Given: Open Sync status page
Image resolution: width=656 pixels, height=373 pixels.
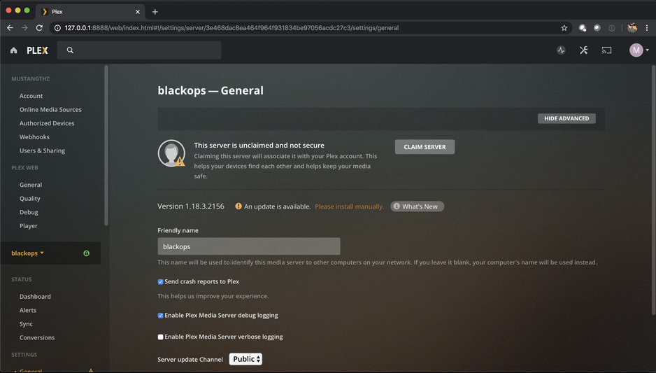Looking at the screenshot, I should 26,324.
